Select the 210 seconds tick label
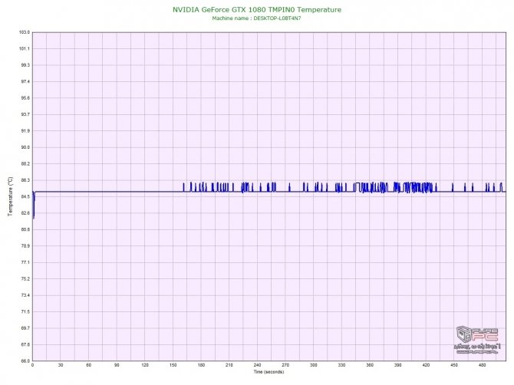 point(229,365)
